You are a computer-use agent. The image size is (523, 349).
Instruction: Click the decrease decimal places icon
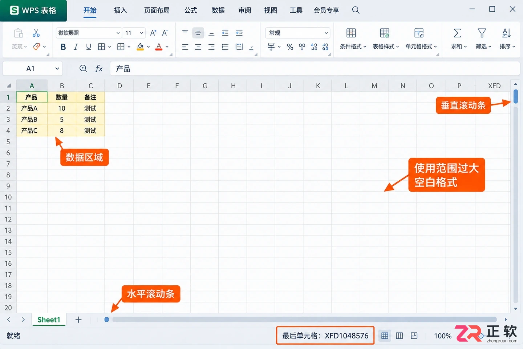pos(325,47)
